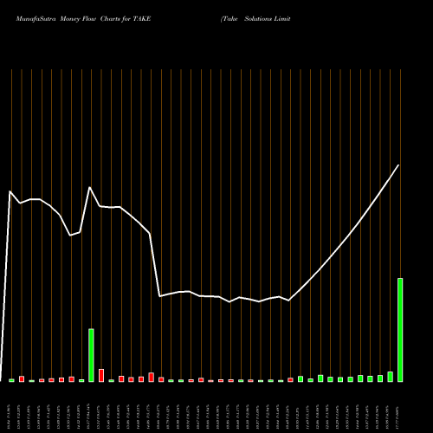The image size is (433, 433).
Task: Click the first small green bar at far left
Action: click(x=11, y=380)
